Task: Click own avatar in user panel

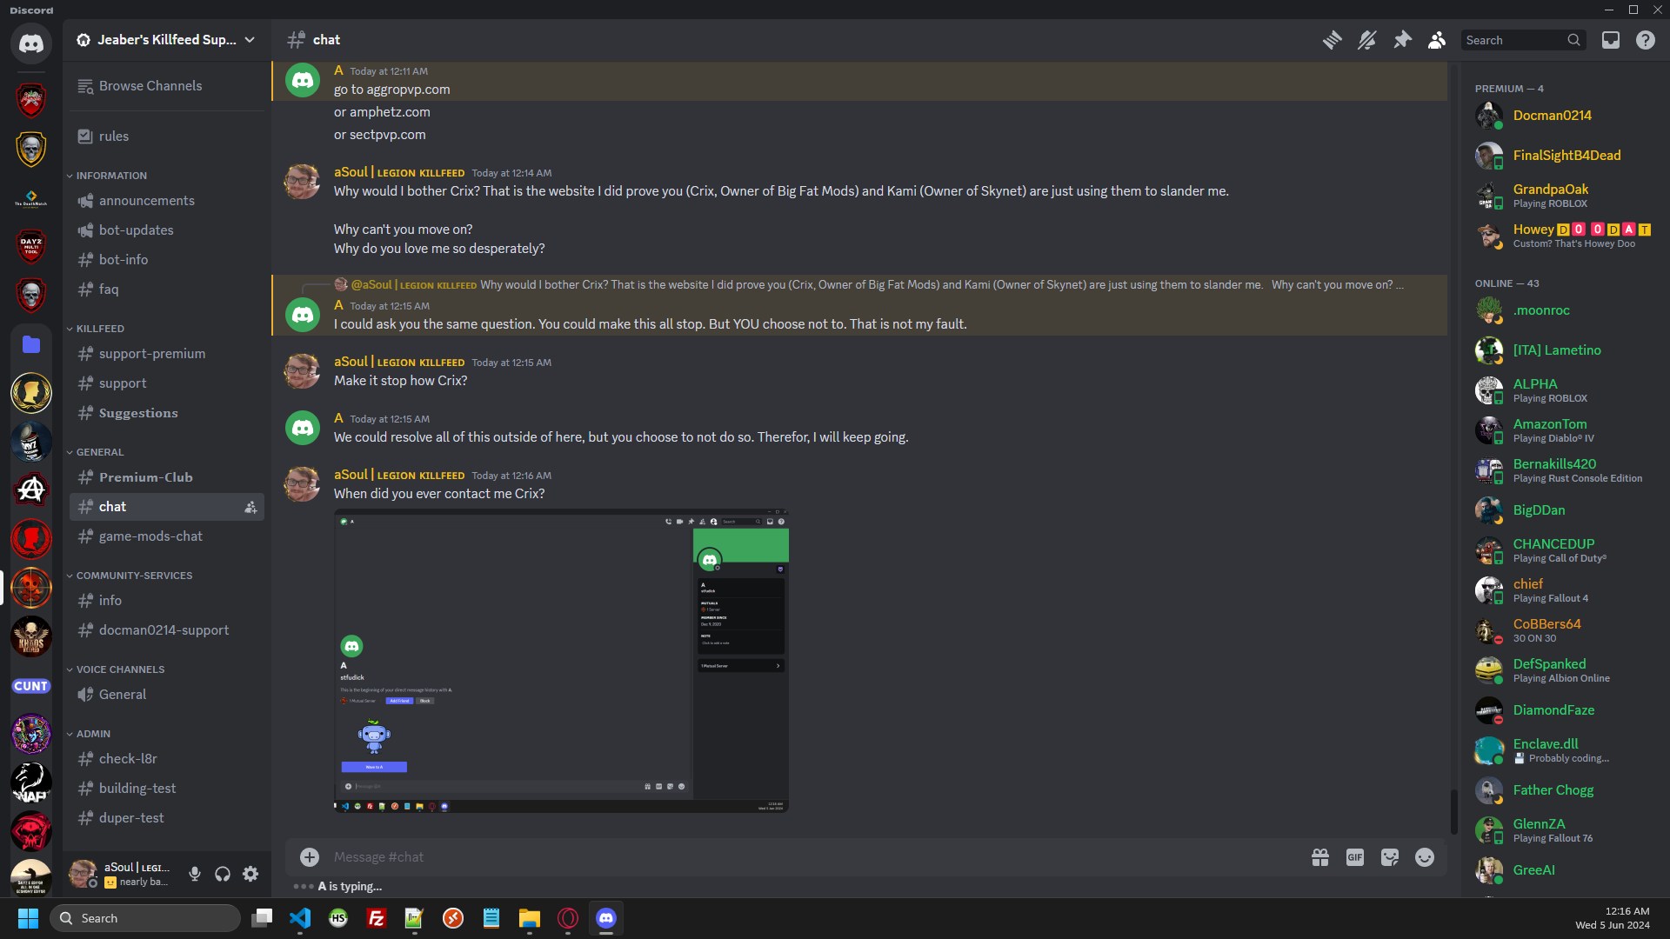Action: [x=83, y=873]
